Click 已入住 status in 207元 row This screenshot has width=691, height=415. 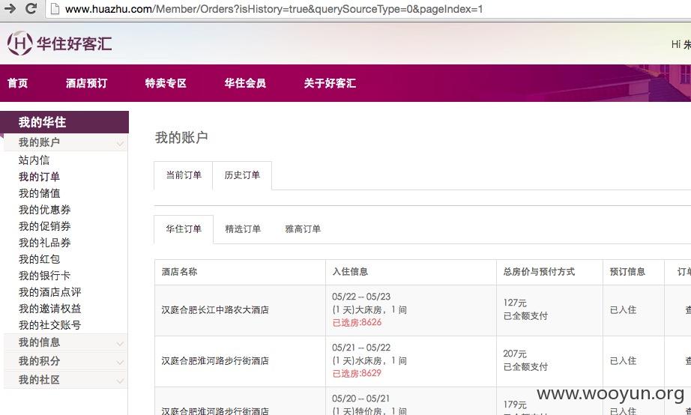tap(623, 361)
